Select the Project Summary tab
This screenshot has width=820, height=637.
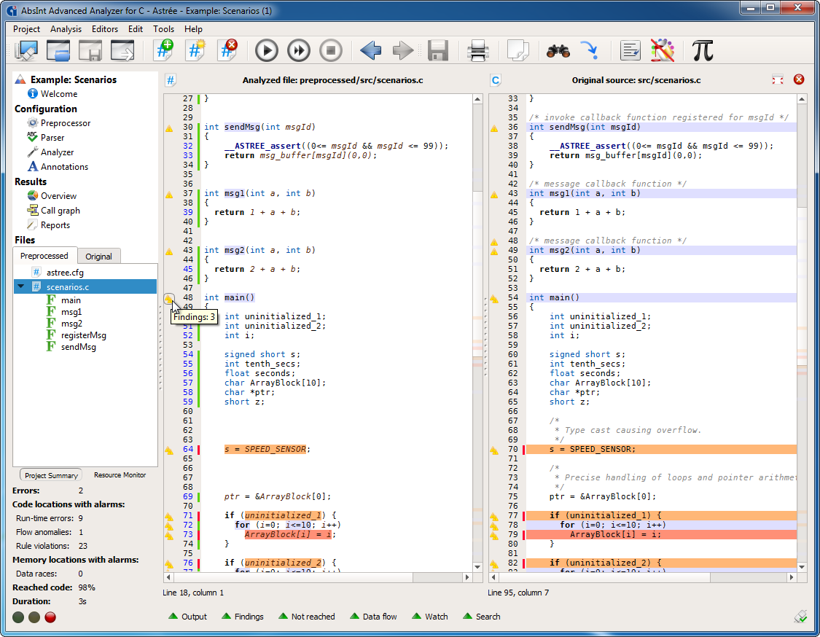[51, 475]
